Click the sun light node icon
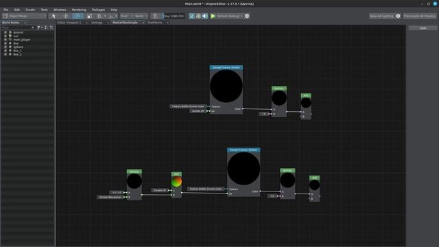 coord(10,36)
